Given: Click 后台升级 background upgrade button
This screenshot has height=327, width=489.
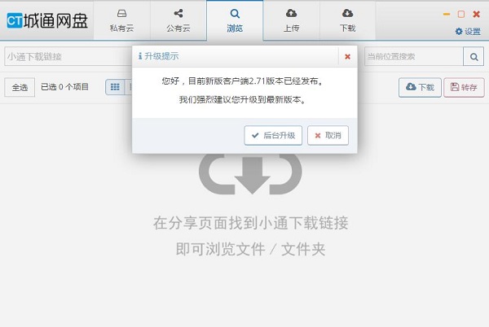Looking at the screenshot, I should click(273, 135).
